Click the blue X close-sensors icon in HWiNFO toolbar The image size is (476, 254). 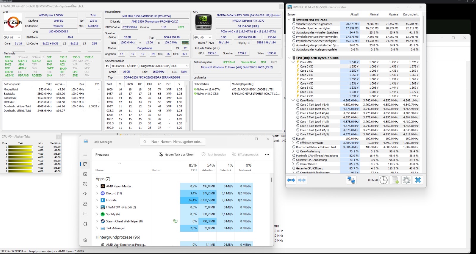418,180
